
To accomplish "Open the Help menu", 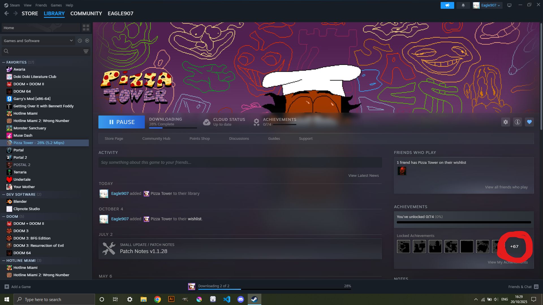I will (69, 5).
